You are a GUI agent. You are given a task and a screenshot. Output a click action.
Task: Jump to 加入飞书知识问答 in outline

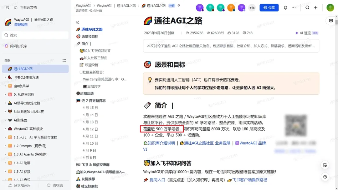[97, 51]
